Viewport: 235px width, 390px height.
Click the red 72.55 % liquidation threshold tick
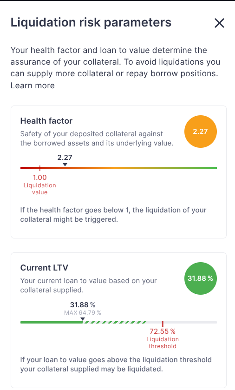pos(163,324)
